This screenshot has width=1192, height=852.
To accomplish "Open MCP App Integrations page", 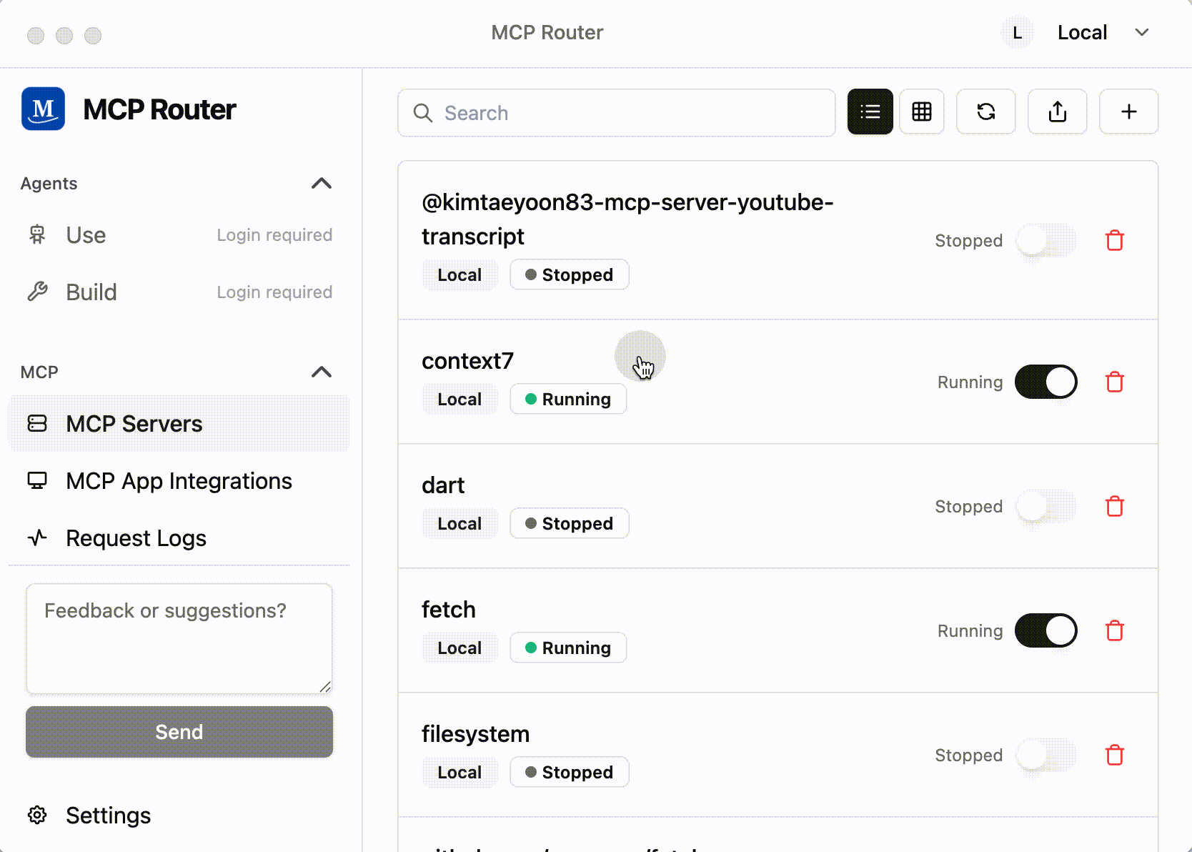I will [179, 481].
